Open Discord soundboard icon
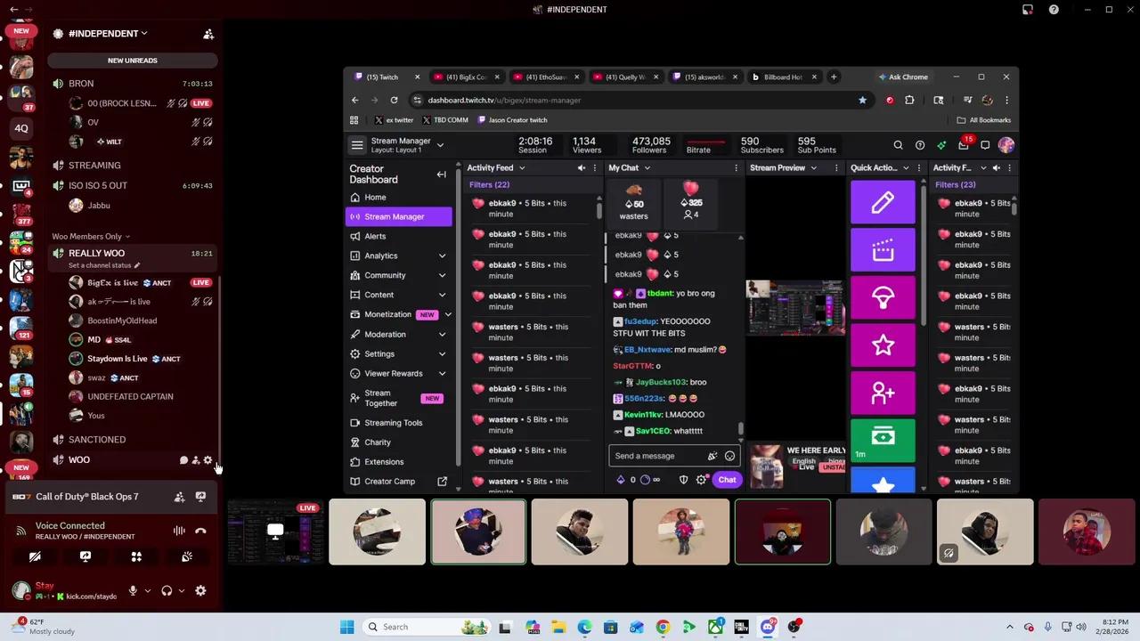 187,556
